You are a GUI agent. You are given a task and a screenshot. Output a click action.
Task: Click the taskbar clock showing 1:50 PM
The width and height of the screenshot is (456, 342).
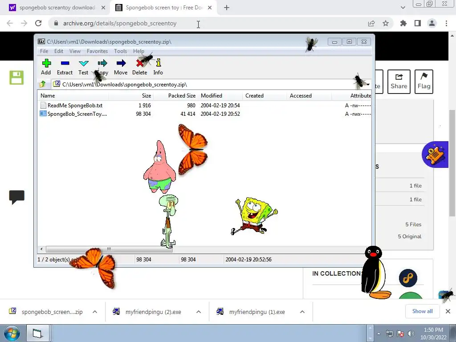433,334
